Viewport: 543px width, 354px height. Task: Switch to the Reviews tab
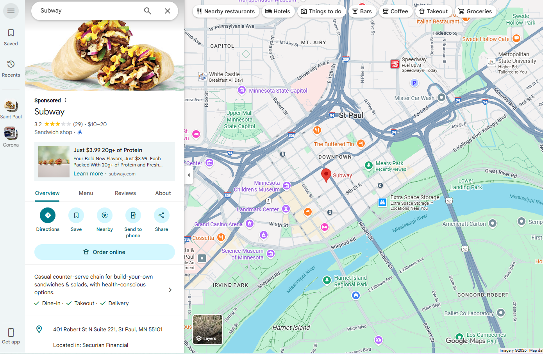(x=125, y=193)
